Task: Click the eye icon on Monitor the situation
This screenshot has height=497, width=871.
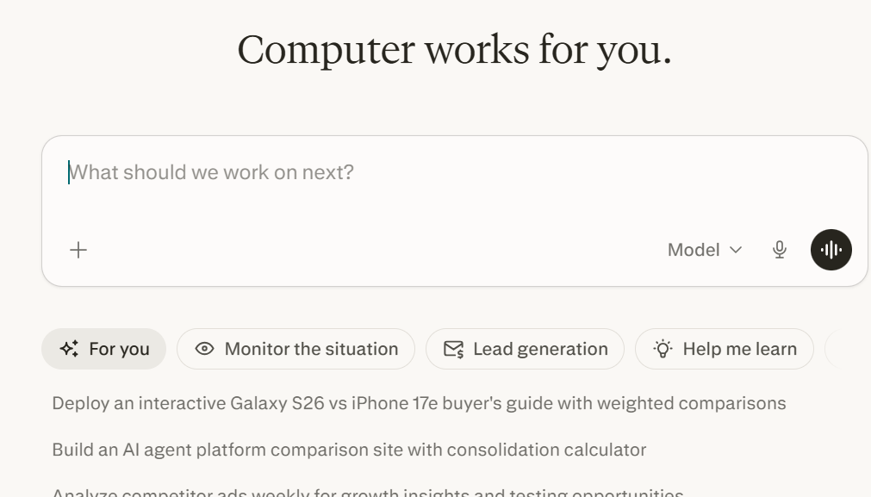Action: coord(204,349)
